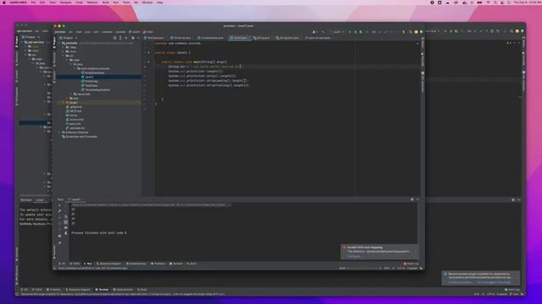The height and width of the screenshot is (304, 542).
Task: Expand the target folder arrow
Action: [x=64, y=103]
